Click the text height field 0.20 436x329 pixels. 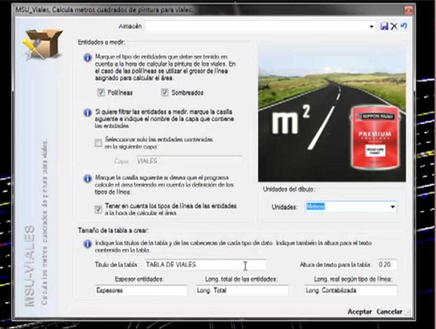pyautogui.click(x=387, y=265)
